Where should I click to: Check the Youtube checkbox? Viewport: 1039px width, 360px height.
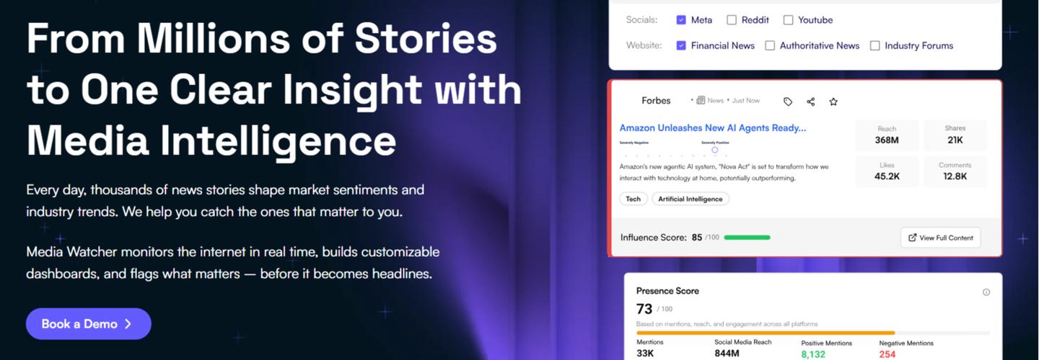point(788,20)
